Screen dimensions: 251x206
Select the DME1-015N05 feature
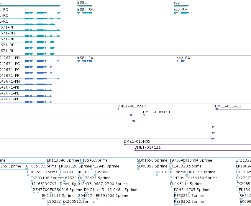(x=188, y=144)
